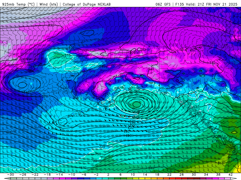This screenshot has width=241, height=180.
Task: Click the "06Z GFS" model run label
Action: pos(163,4)
